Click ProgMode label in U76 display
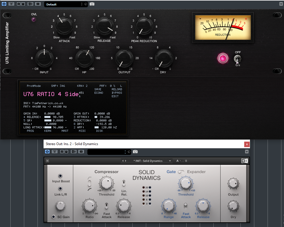Screen dimensions: 284x227 [34, 86]
